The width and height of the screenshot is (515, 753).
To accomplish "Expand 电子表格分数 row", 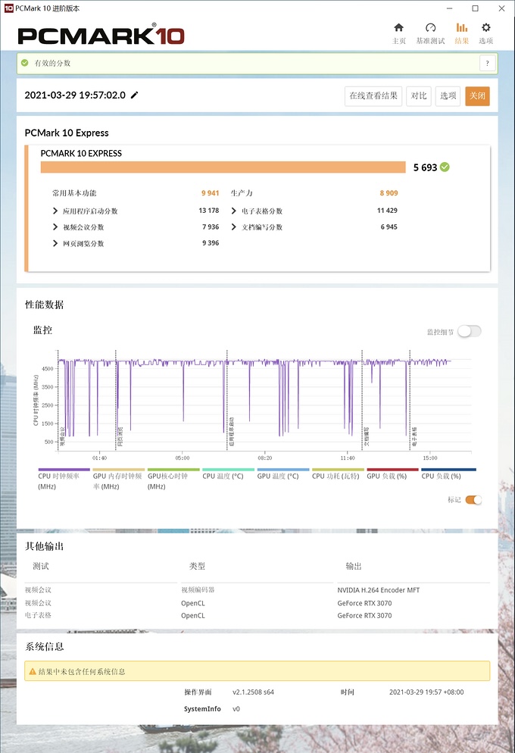I will (x=234, y=211).
